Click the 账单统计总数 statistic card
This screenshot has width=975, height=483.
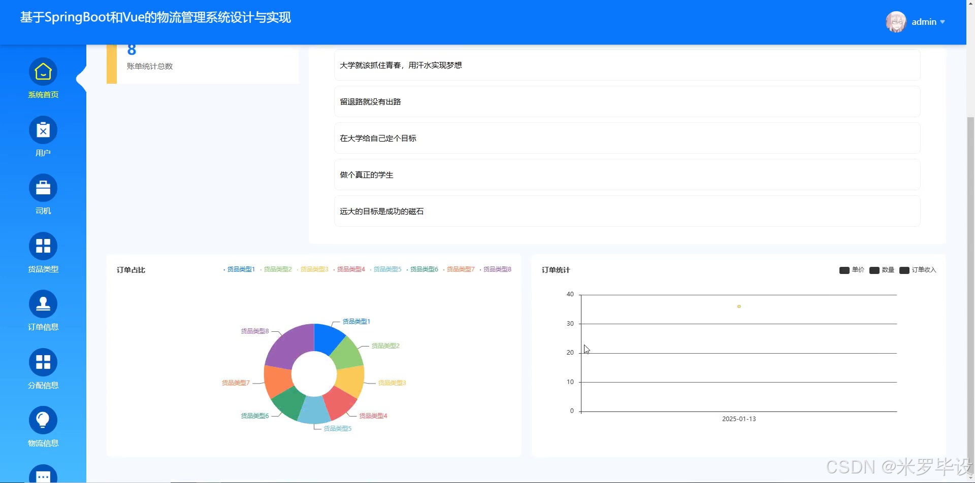203,64
